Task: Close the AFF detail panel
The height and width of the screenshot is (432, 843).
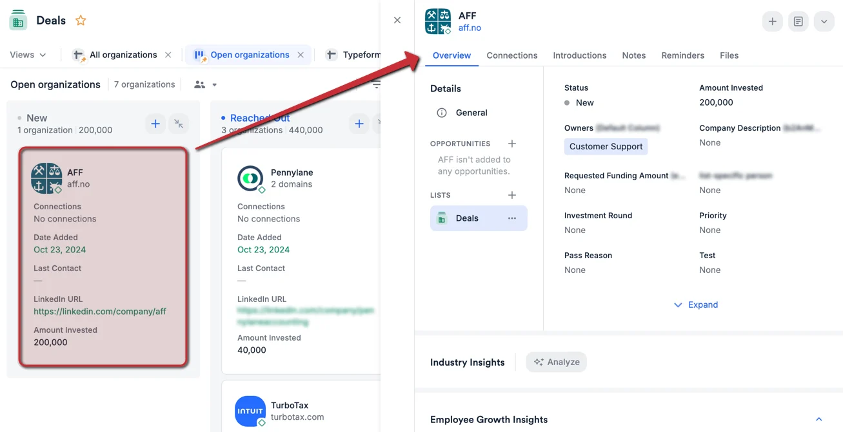Action: [397, 21]
